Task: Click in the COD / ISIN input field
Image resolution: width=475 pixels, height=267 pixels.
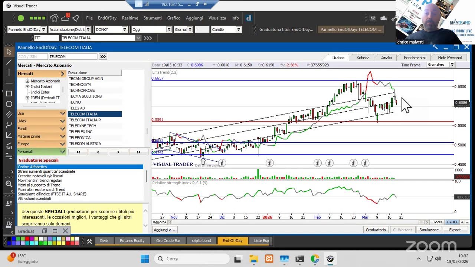Action: pyautogui.click(x=33, y=57)
